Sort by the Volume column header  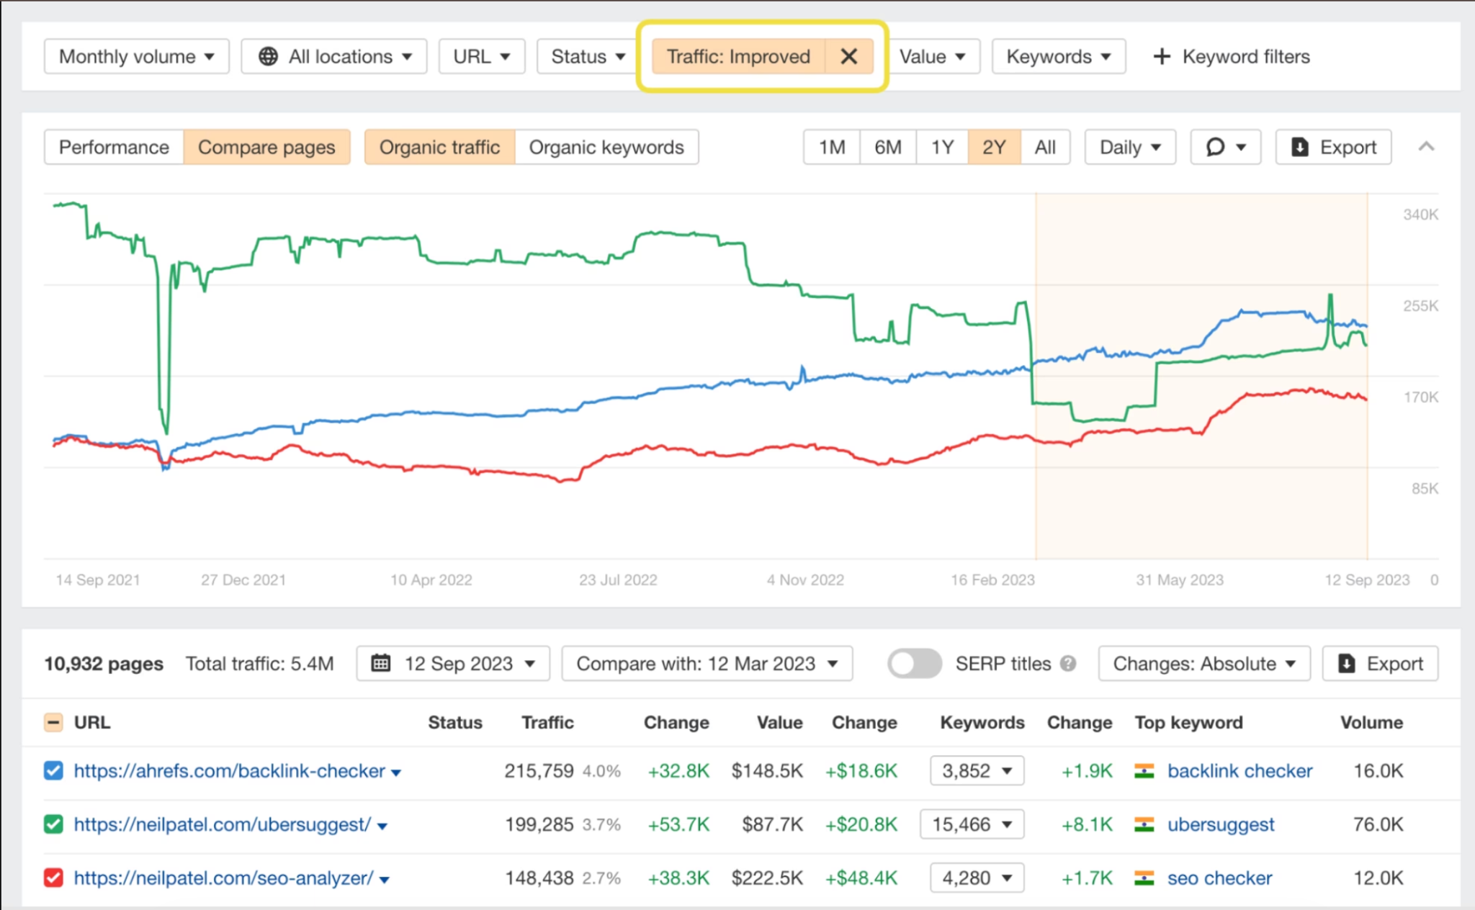[1371, 722]
